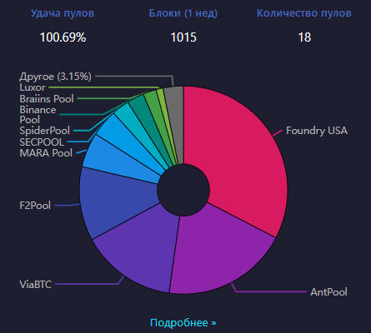The height and width of the screenshot is (333, 371).
Task: Select the 100.69% pool luck value
Action: (63, 37)
